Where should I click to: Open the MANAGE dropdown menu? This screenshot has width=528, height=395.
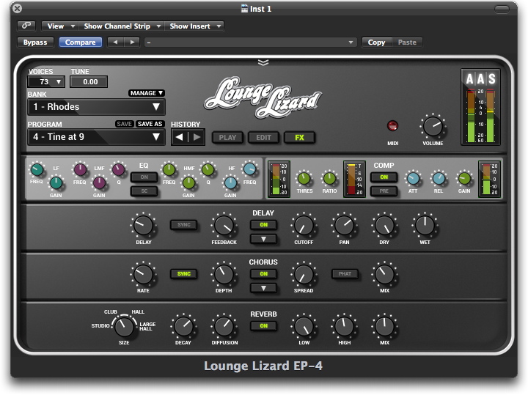click(147, 93)
